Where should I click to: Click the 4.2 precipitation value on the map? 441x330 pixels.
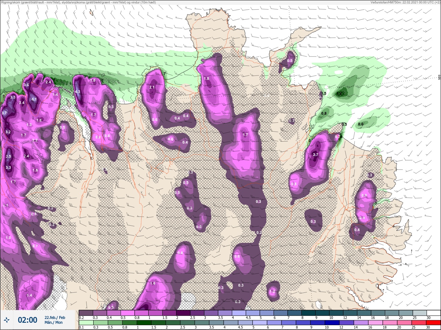[78, 92]
